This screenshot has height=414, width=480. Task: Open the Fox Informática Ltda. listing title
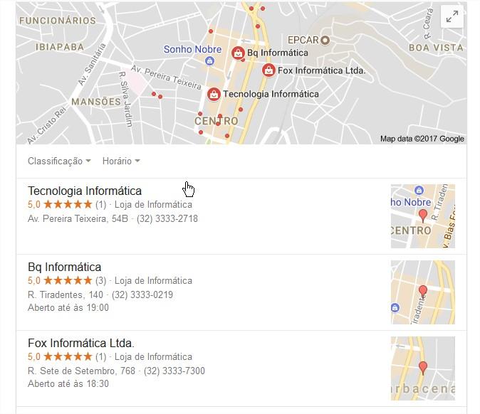click(x=81, y=343)
